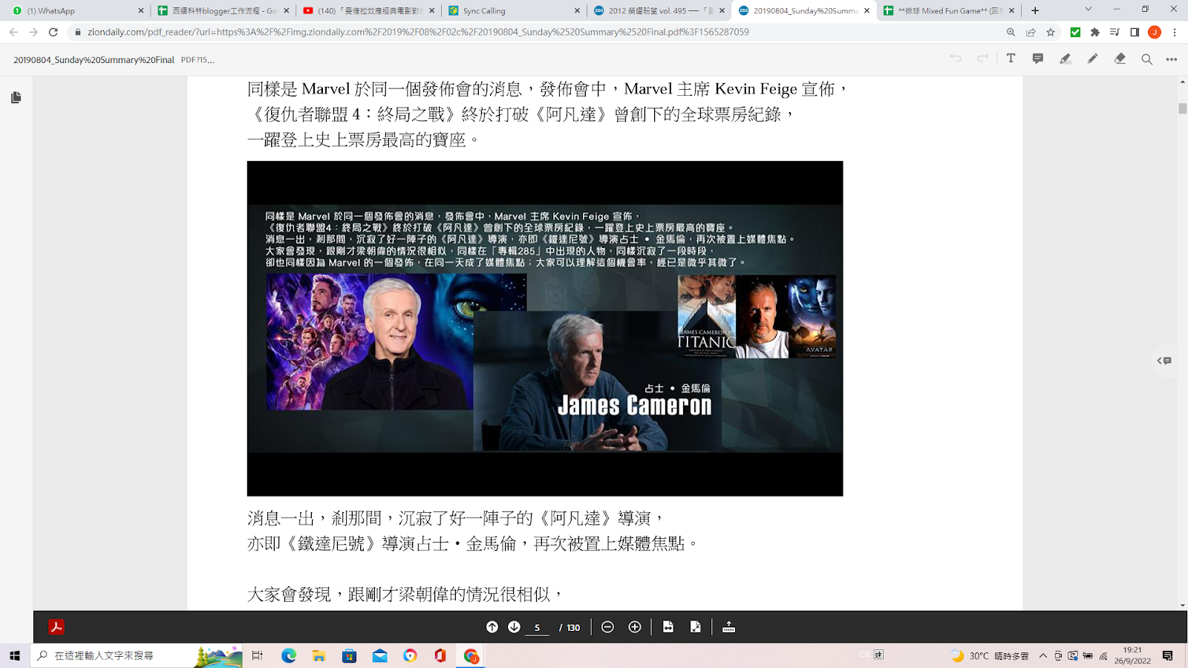Select the Highlighter tool
This screenshot has width=1188, height=668.
click(1065, 59)
